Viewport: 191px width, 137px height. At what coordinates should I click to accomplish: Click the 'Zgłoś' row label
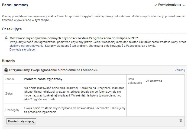click(x=9, y=93)
